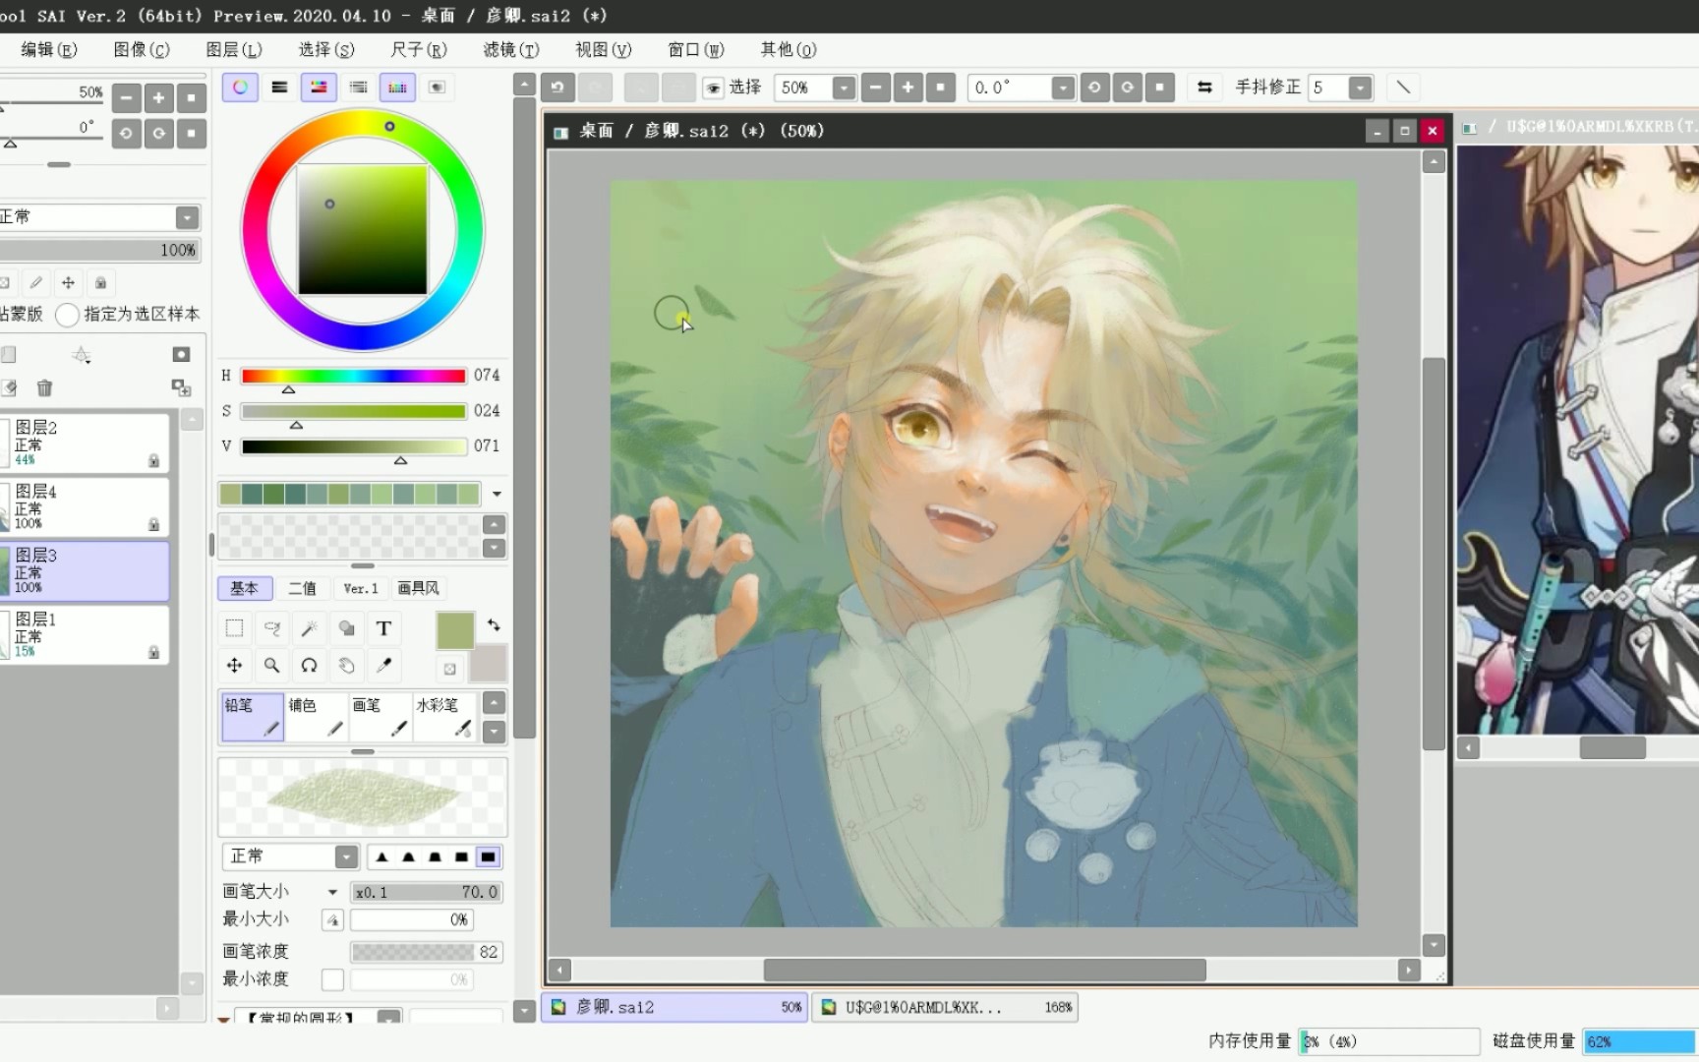Rotate canvas clockwise in toolbar

click(1127, 88)
